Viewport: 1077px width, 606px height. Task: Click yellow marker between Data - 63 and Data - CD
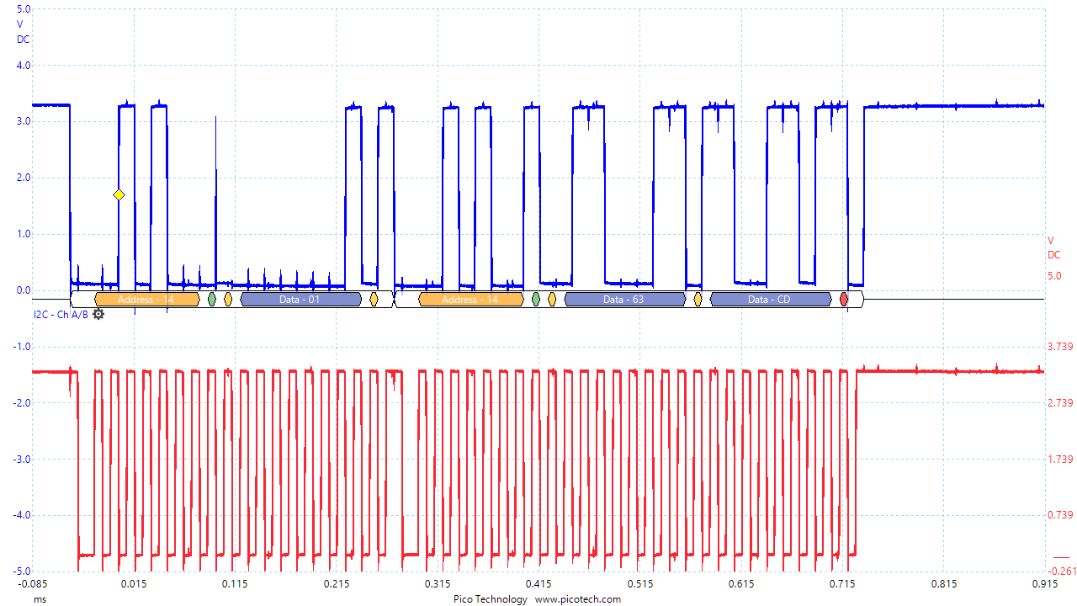[698, 299]
